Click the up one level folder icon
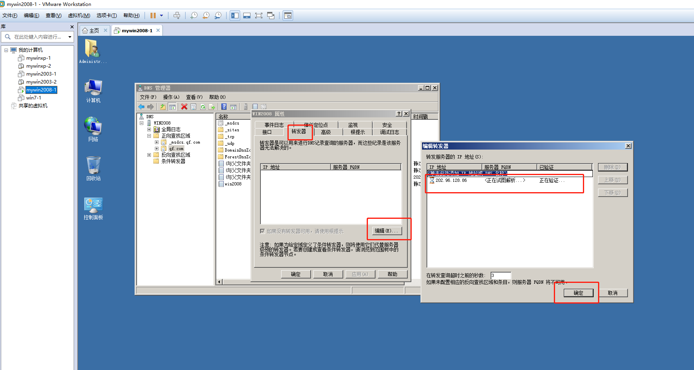 pos(162,107)
